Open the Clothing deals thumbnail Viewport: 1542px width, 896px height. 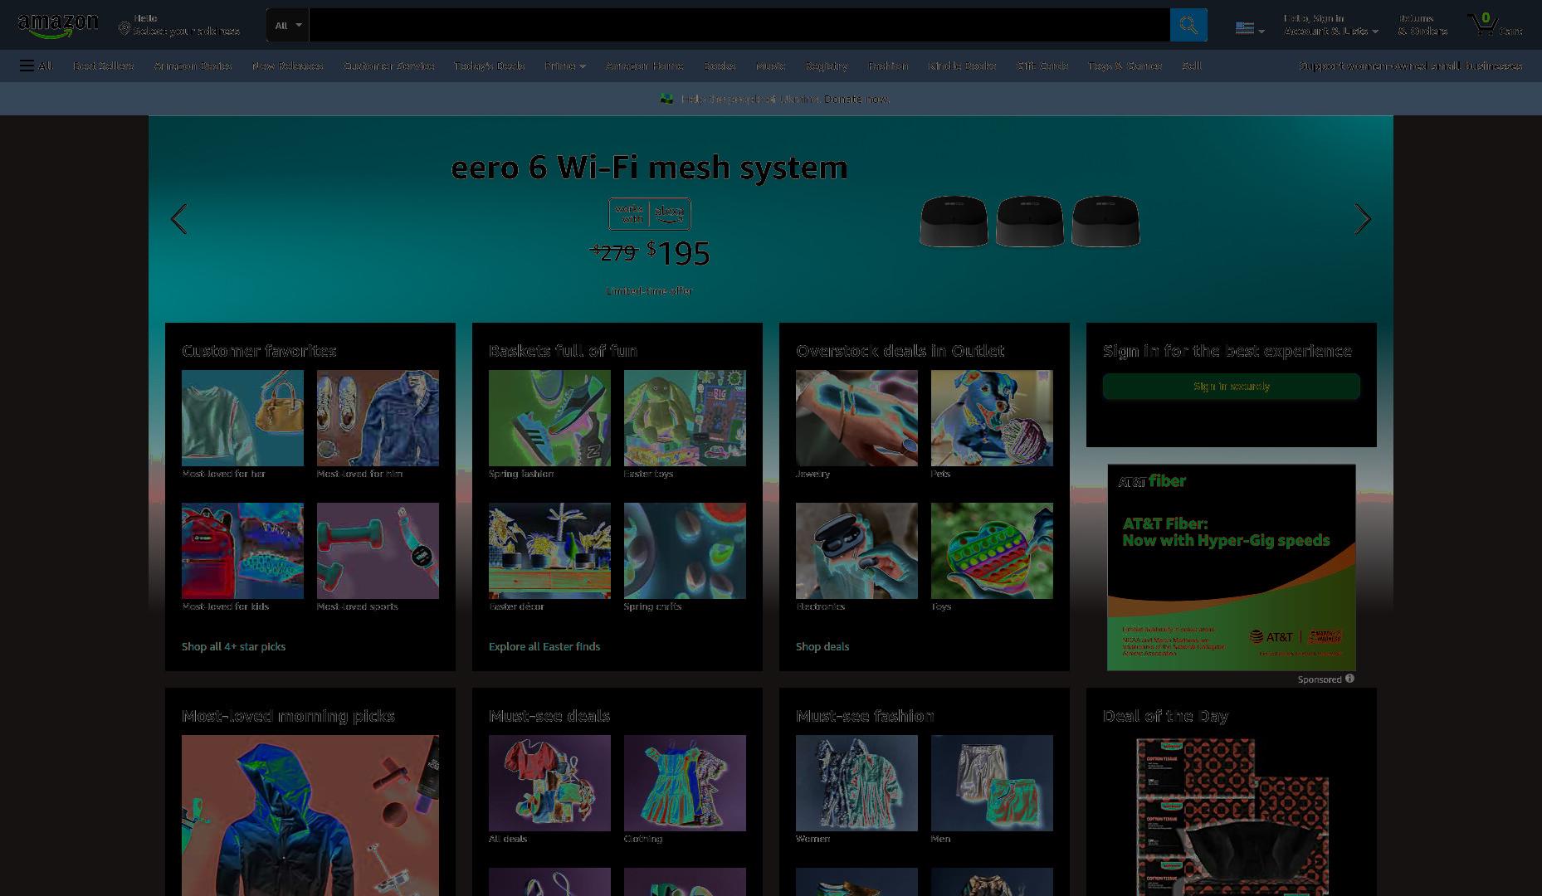[x=685, y=783]
